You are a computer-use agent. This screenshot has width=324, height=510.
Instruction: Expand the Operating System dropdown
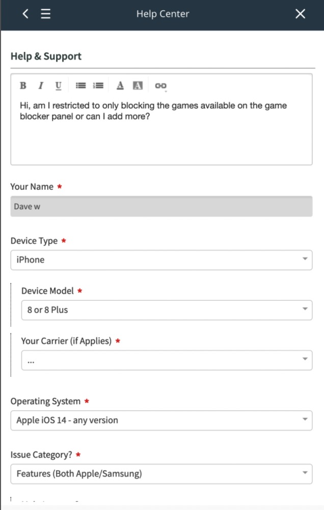click(161, 420)
